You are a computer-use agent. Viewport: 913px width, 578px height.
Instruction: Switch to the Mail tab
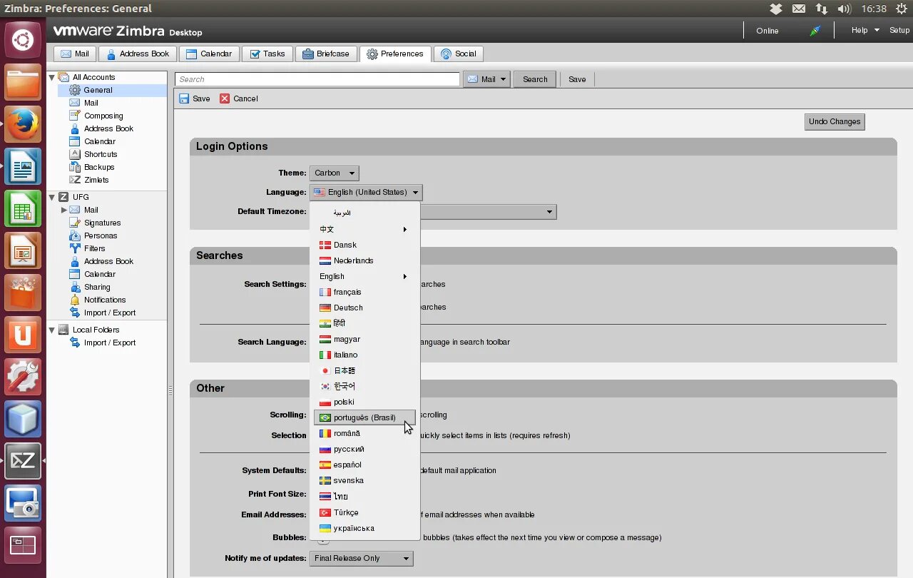(x=75, y=54)
